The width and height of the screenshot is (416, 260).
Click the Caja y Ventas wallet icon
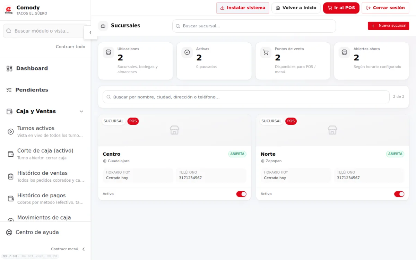[x=9, y=111]
